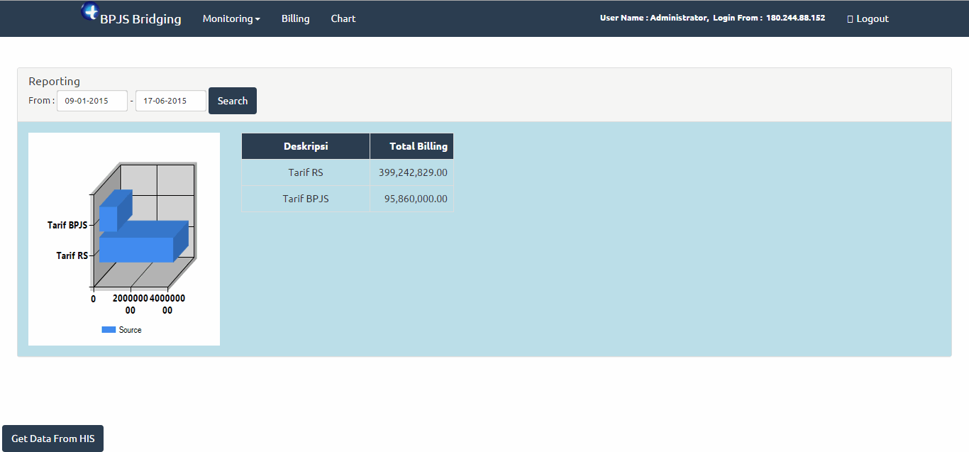Focus the end date field 17-06-2015
The image size is (969, 452).
(171, 101)
